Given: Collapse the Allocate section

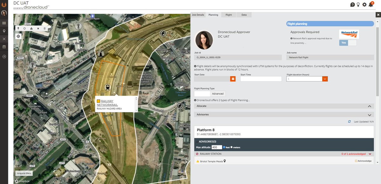Looking at the screenshot, I should (x=369, y=106).
